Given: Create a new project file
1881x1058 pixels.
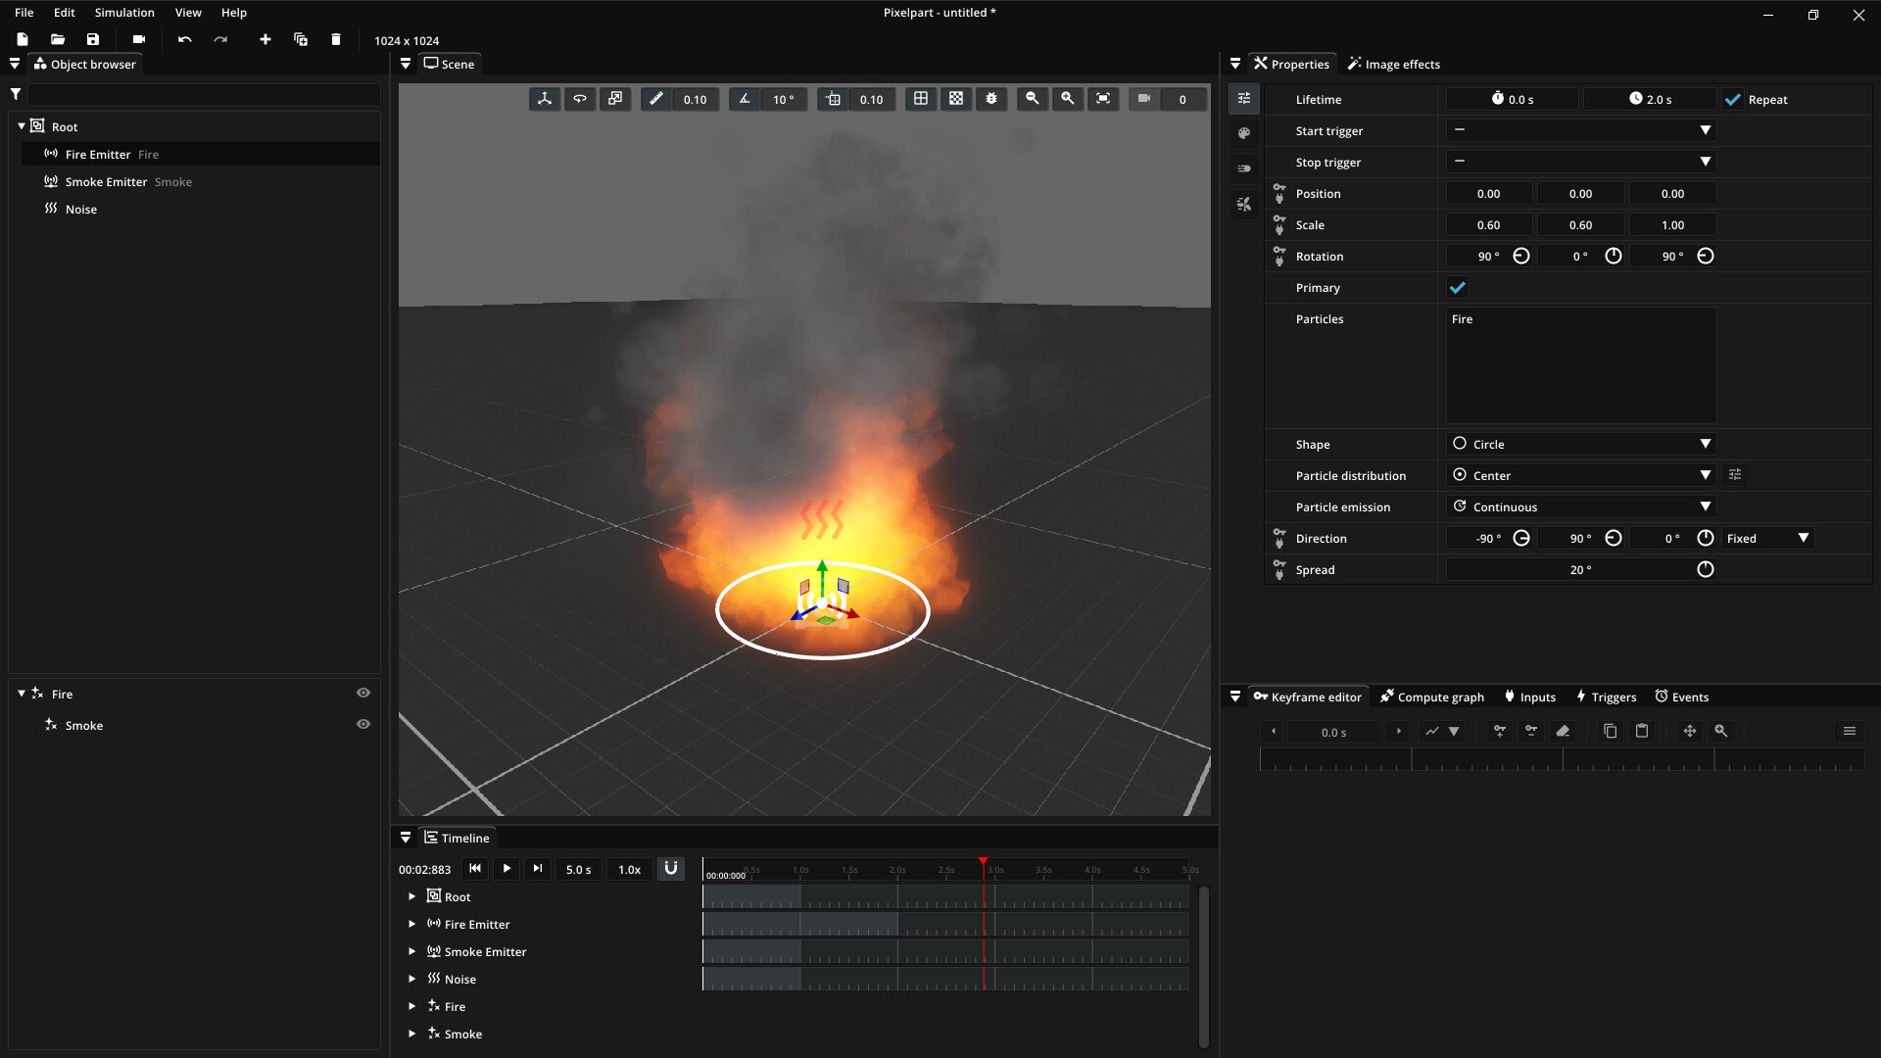Looking at the screenshot, I should click(x=23, y=40).
